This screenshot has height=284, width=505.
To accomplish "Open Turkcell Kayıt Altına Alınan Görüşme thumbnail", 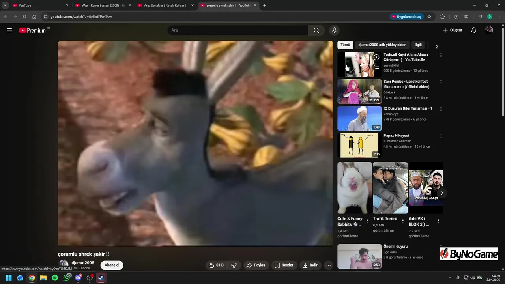I will click(359, 64).
